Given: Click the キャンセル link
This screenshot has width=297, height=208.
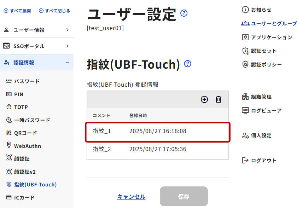Looking at the screenshot, I should click(131, 197).
